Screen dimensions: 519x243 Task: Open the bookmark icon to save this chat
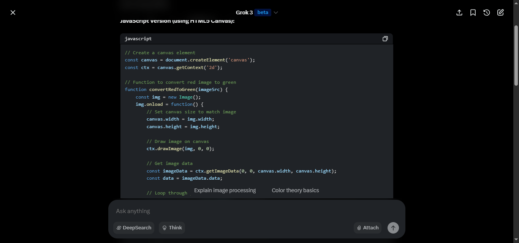(x=473, y=13)
